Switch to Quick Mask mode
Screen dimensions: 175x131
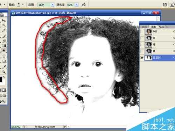click(4, 90)
